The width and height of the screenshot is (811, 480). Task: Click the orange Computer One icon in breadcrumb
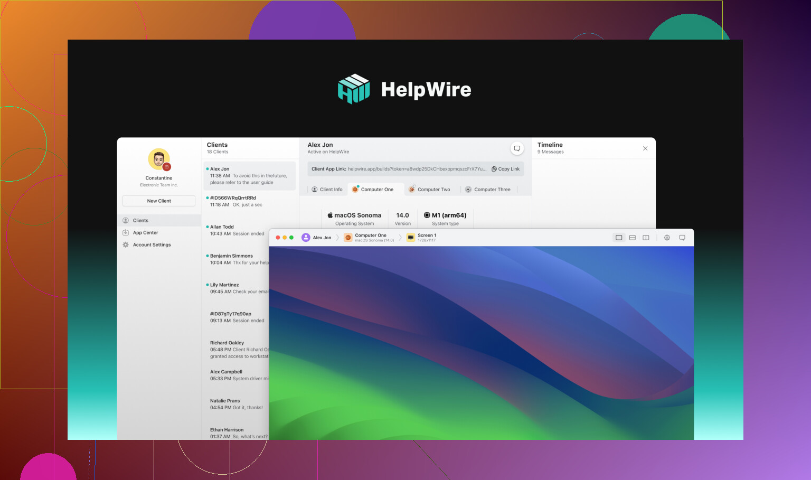(348, 238)
